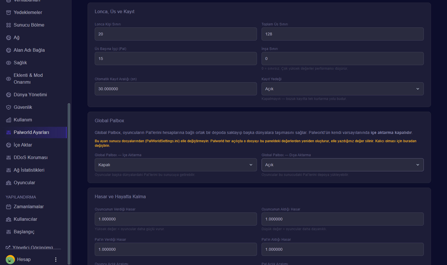
Task: Click the Kullanıcılar people icon
Action: click(9, 219)
